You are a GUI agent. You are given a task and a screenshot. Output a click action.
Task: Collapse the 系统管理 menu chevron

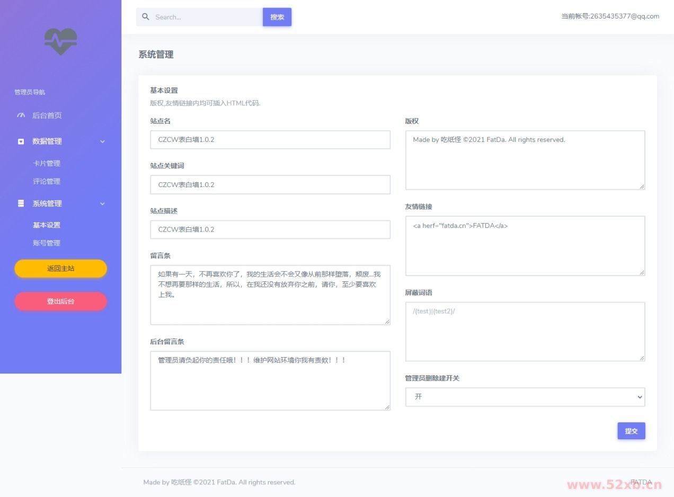102,203
